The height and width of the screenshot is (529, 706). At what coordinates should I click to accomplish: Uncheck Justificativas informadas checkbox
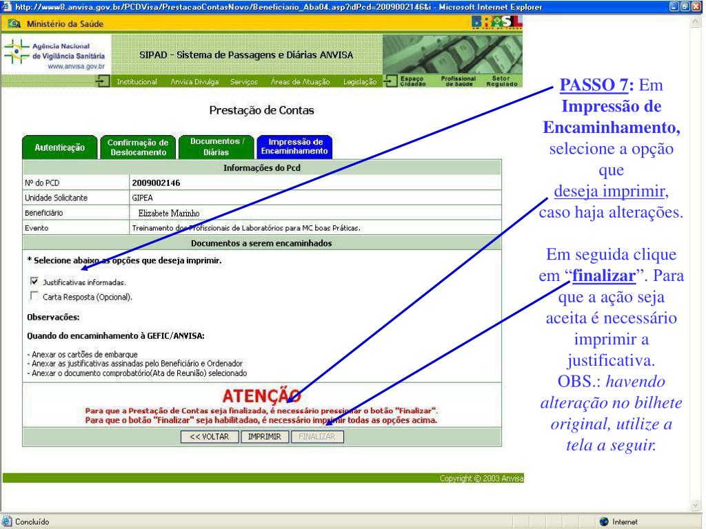click(x=34, y=282)
